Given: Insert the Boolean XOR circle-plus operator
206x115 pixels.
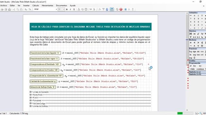Looking at the screenshot, I should [202, 46].
